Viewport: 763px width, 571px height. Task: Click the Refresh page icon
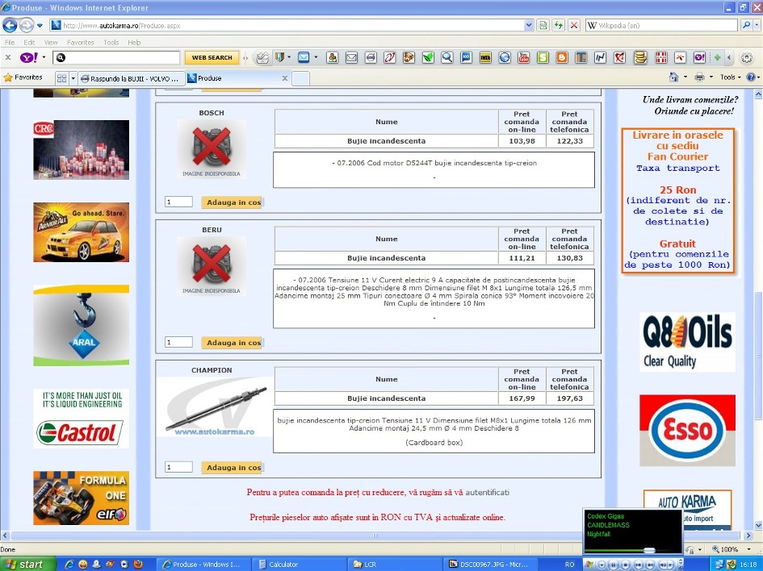click(559, 25)
